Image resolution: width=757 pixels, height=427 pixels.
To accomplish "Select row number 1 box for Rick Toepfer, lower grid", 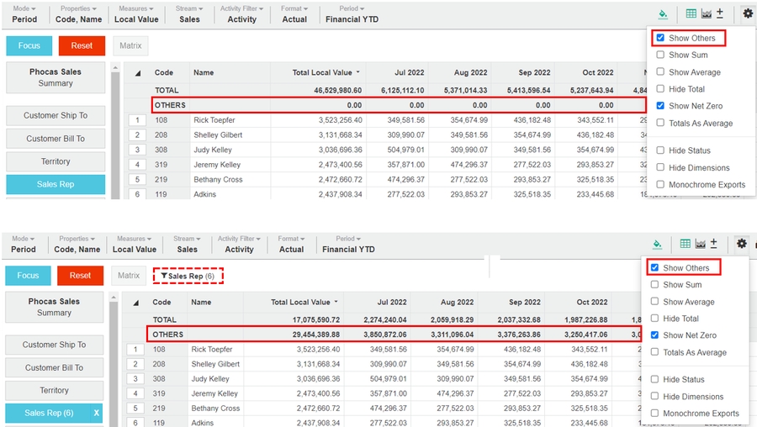I will [136, 350].
